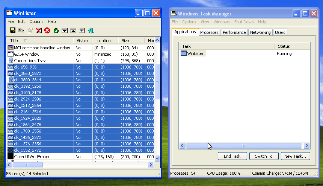Open the Shut Down menu in Task Manager

(244, 22)
